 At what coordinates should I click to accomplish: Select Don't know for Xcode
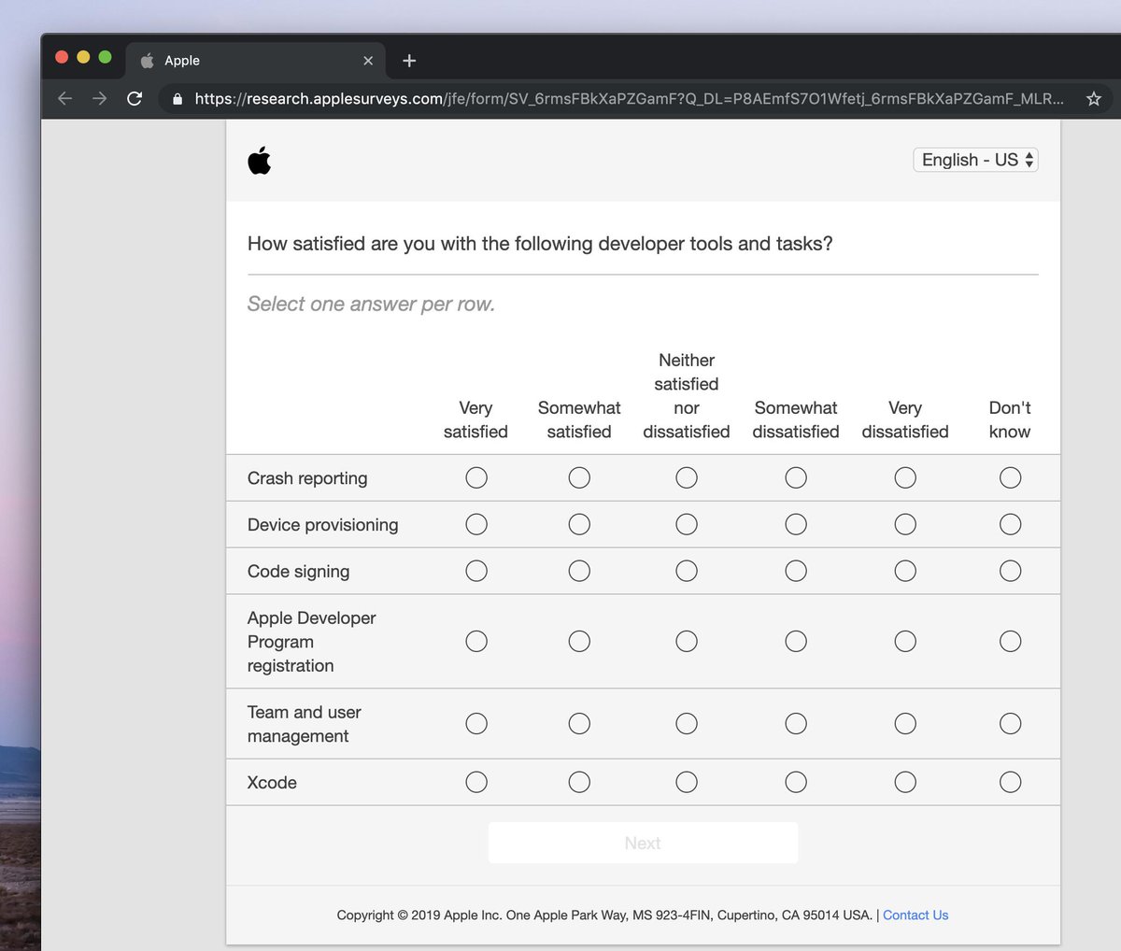tap(1010, 782)
